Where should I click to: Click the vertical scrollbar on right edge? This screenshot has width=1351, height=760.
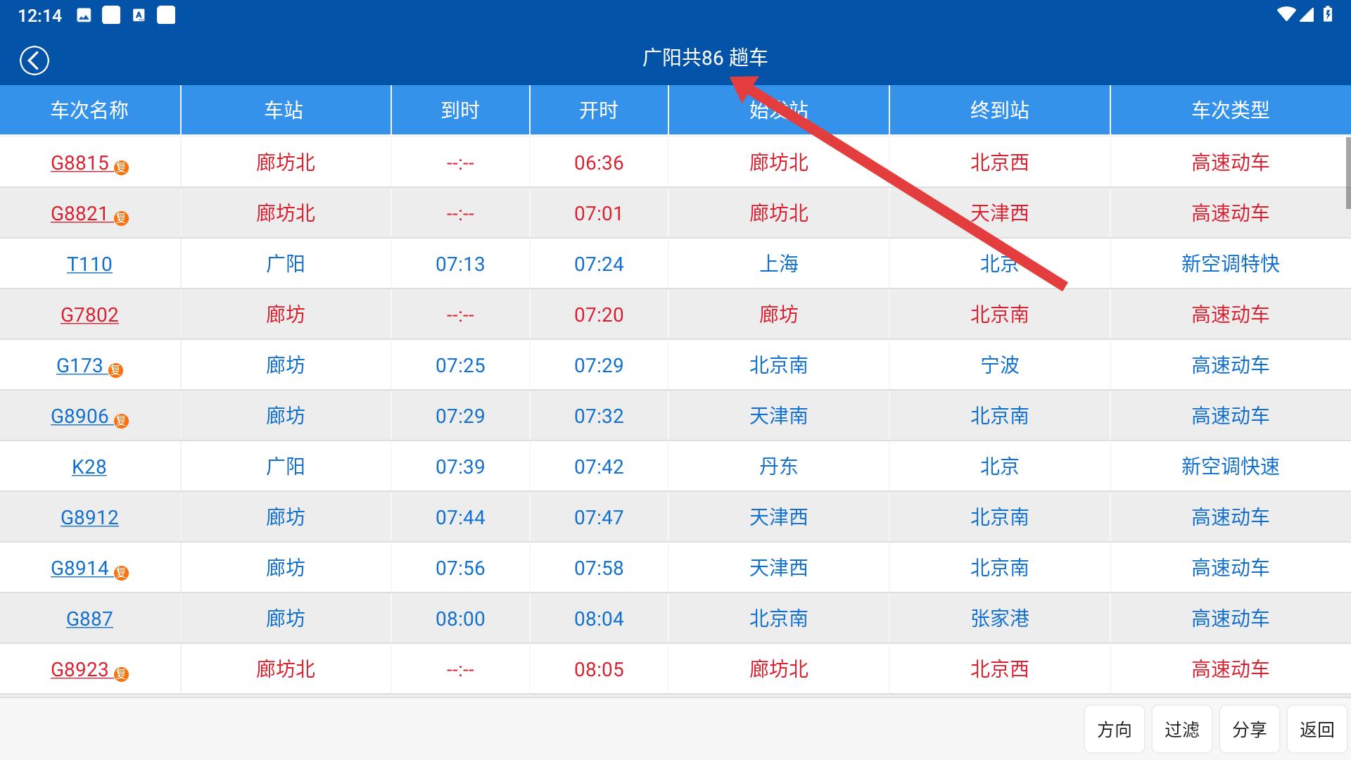(x=1347, y=172)
